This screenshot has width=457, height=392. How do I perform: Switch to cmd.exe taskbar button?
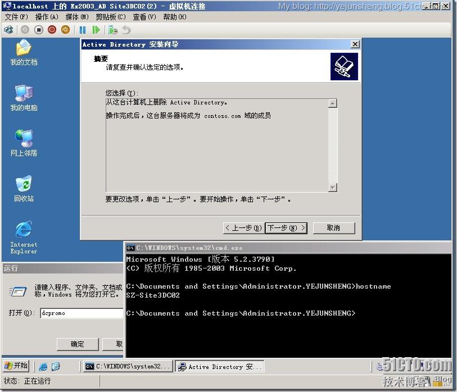click(x=128, y=366)
